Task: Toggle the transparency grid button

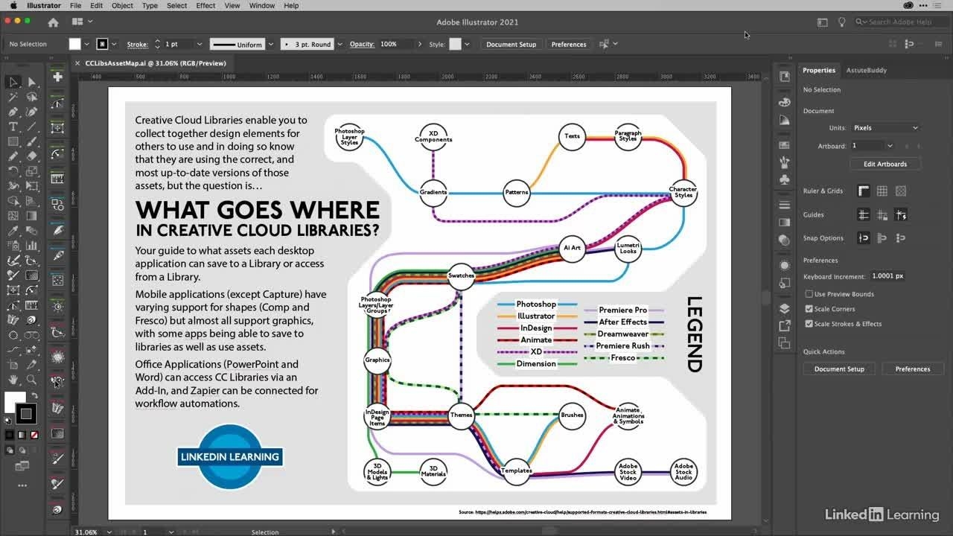Action: click(x=901, y=191)
